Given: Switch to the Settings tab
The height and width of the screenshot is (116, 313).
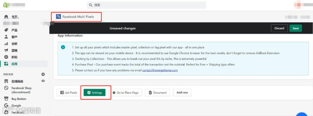Looking at the screenshot, I should 94,93.
